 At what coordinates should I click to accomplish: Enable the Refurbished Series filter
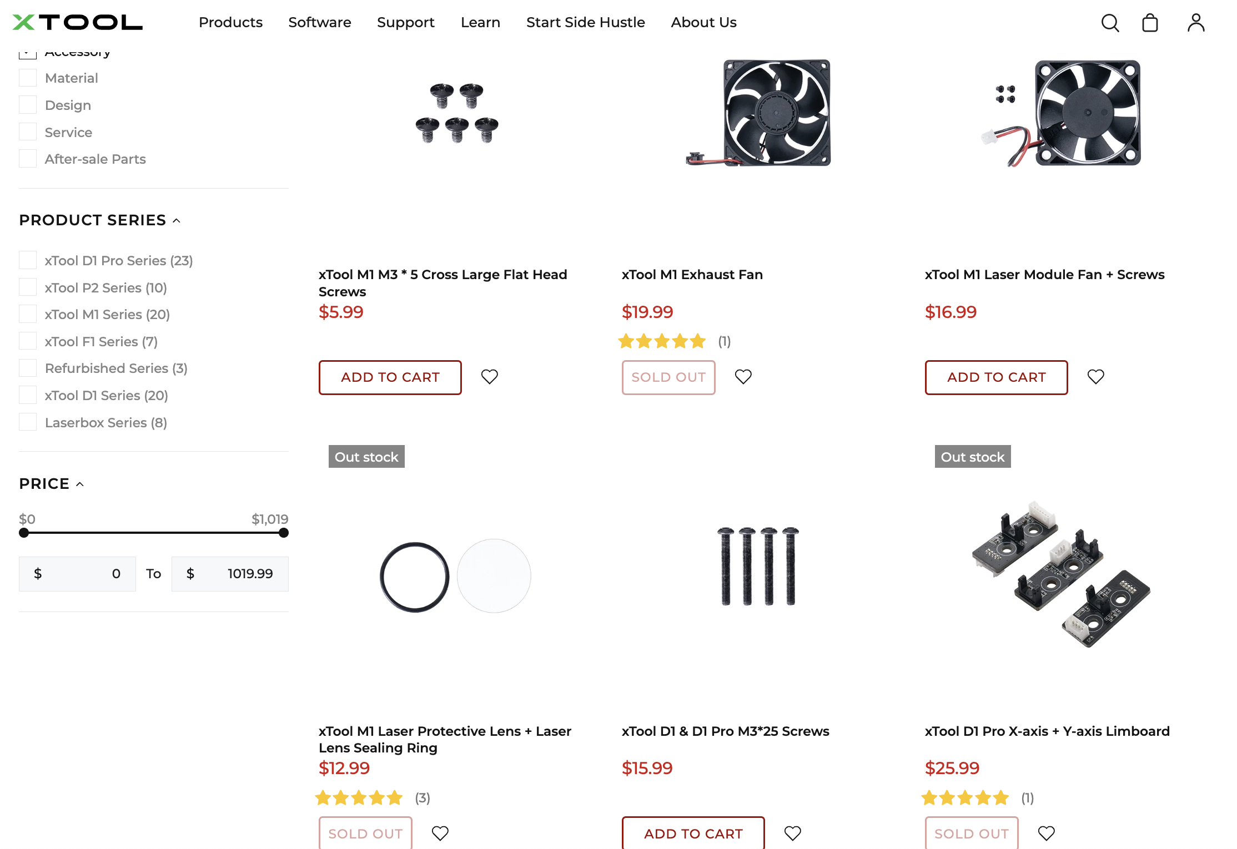28,367
